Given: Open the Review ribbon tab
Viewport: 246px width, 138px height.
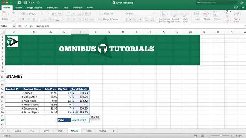Looking at the screenshot, I should [78, 8].
